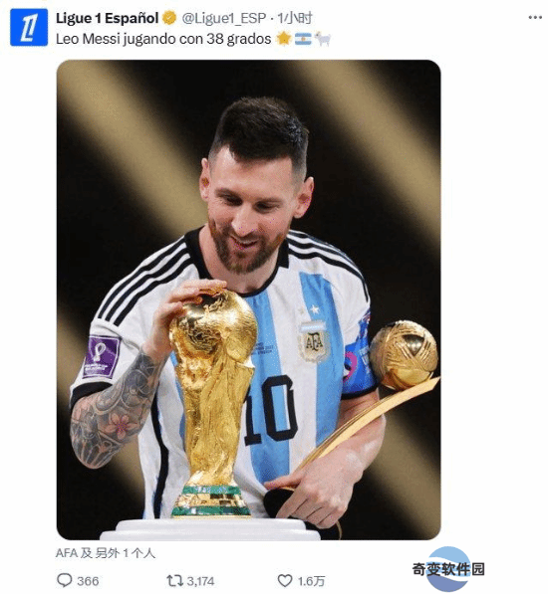Viewport: 548px width, 594px height.
Task: Like the tweet with heart icon
Action: pyautogui.click(x=285, y=580)
